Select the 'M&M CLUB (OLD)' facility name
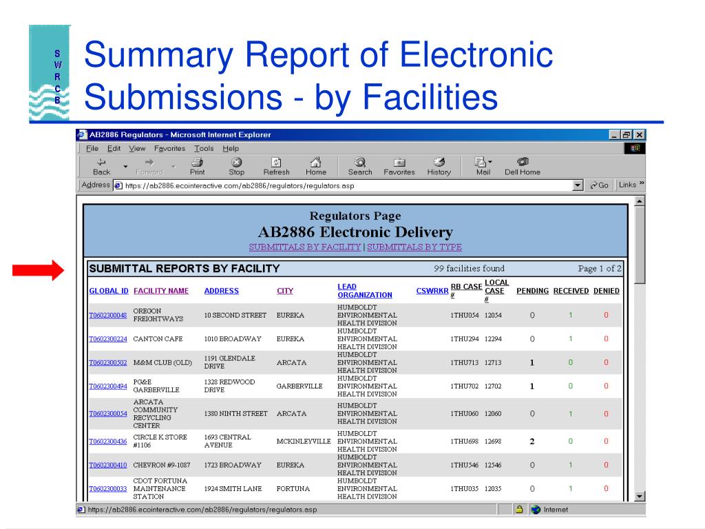705x529 pixels. click(162, 362)
